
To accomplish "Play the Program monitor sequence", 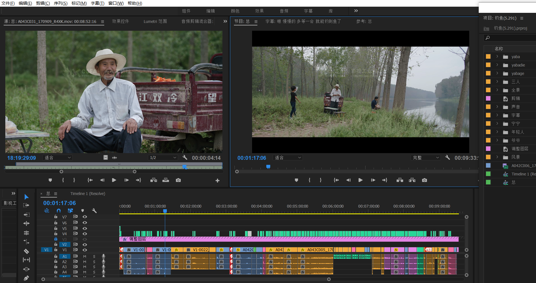I will pos(360,180).
